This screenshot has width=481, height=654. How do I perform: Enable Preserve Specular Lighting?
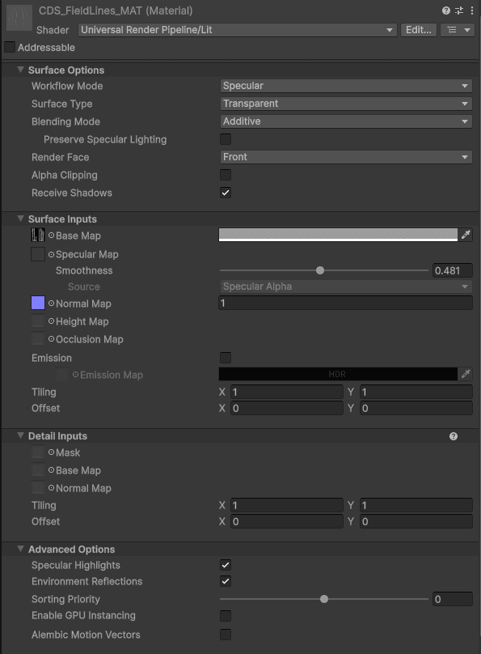[226, 139]
